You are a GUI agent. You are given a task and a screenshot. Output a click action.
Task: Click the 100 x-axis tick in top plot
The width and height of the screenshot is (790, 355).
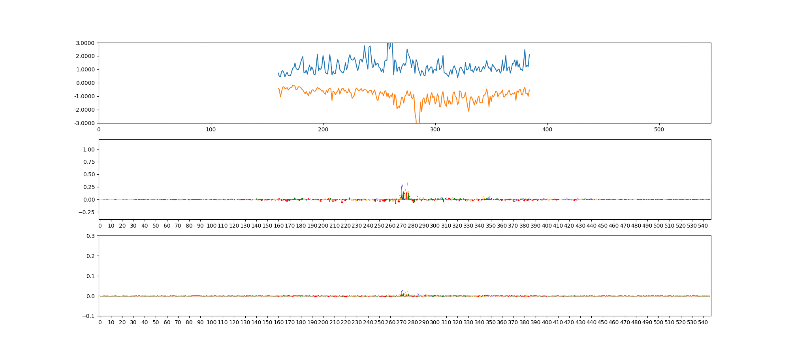coord(211,129)
